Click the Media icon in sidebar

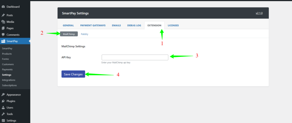pyautogui.click(x=3, y=22)
